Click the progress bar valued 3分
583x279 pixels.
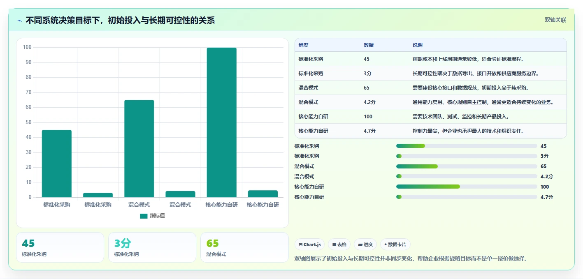click(467, 156)
